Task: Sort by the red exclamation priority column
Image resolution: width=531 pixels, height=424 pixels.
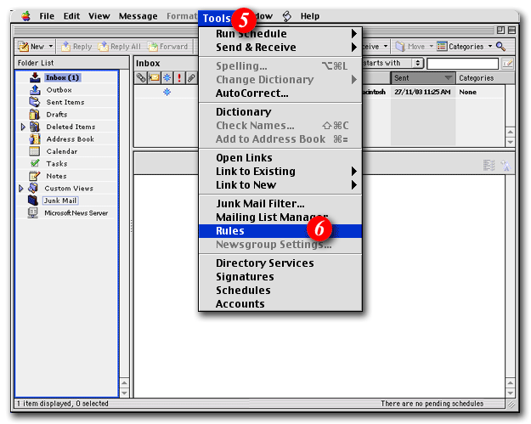Action: tap(179, 78)
